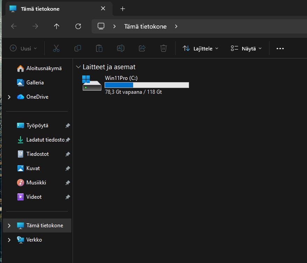Select the Win11Pro (C:) drive usage bar
The height and width of the screenshot is (263, 307).
pyautogui.click(x=147, y=85)
